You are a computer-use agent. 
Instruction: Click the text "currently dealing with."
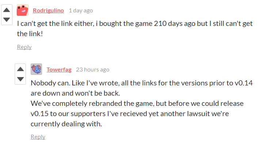coord(66,124)
